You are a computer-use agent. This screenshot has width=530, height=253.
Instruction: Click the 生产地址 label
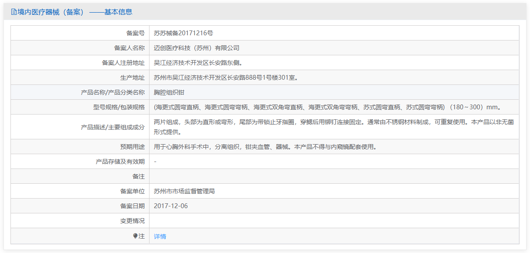click(132, 78)
